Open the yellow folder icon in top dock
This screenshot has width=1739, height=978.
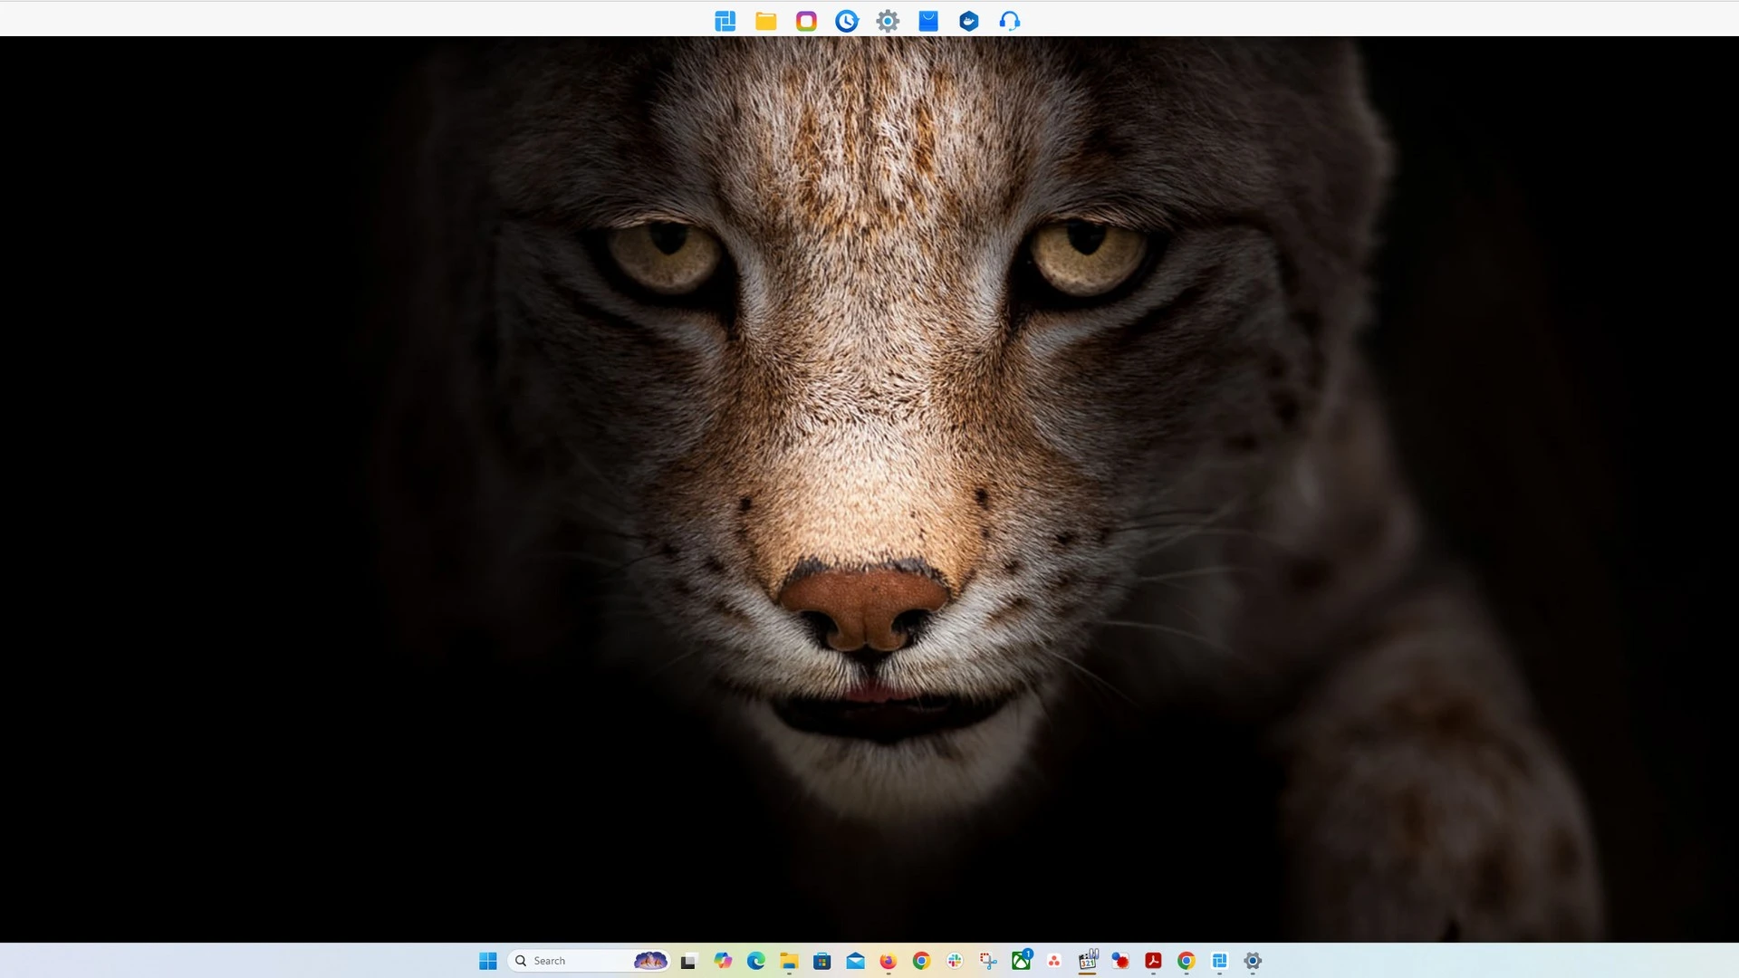tap(765, 21)
